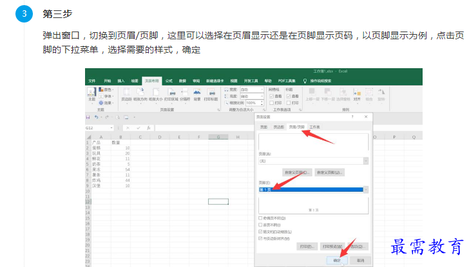The height and width of the screenshot is (267, 469).
Task: Switch to the Margins (页边距) tab in dialog
Action: pyautogui.click(x=278, y=127)
